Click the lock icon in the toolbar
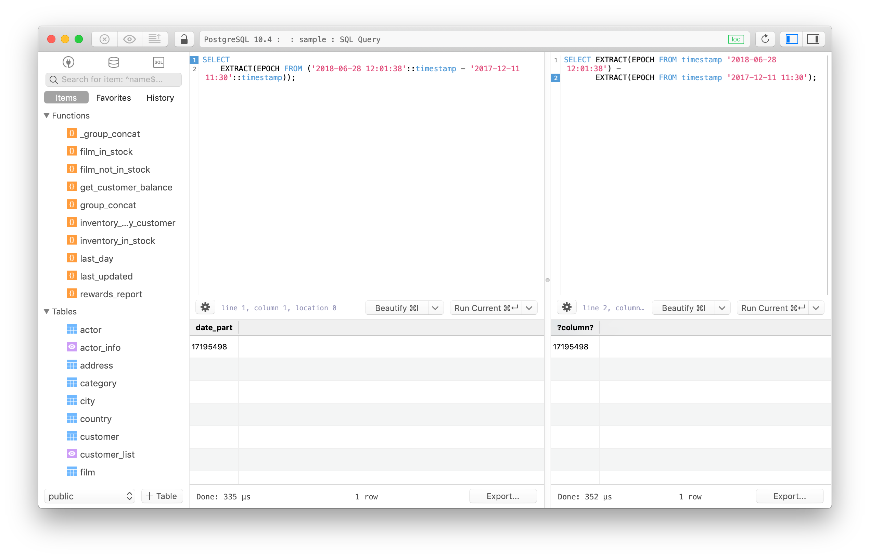 184,39
